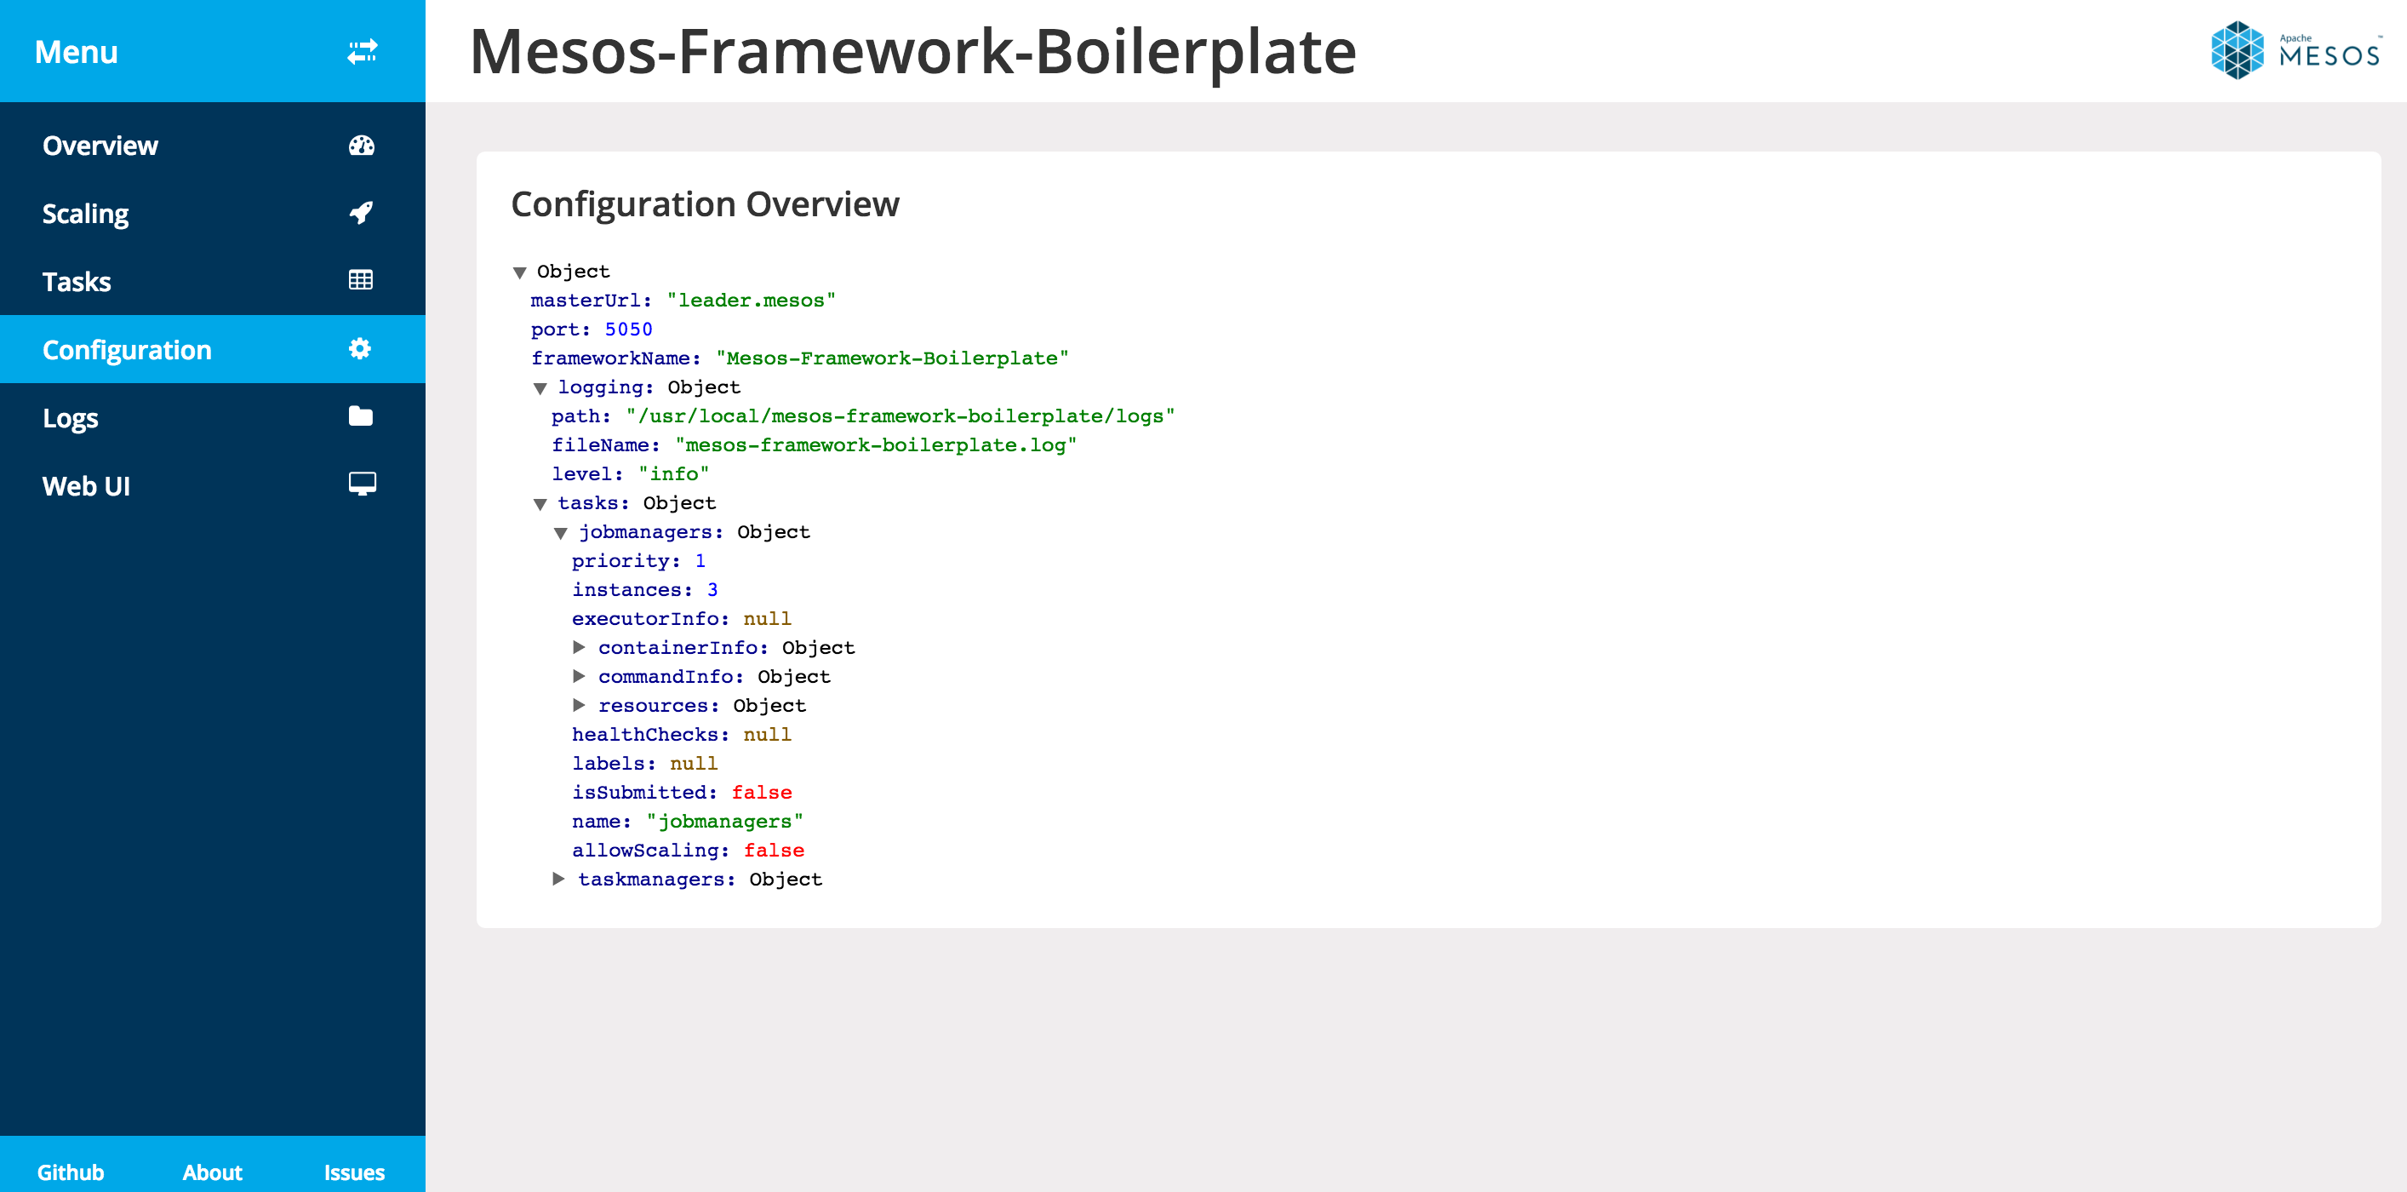Click the priority value 1
The width and height of the screenshot is (2407, 1192).
pos(700,561)
